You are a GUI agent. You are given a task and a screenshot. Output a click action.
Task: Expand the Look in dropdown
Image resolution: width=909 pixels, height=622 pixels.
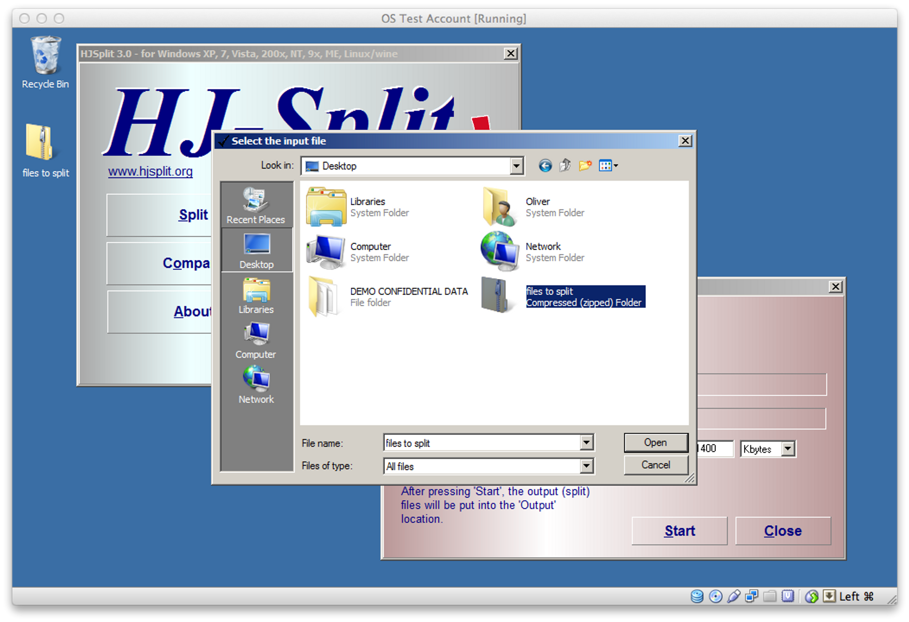click(x=516, y=166)
